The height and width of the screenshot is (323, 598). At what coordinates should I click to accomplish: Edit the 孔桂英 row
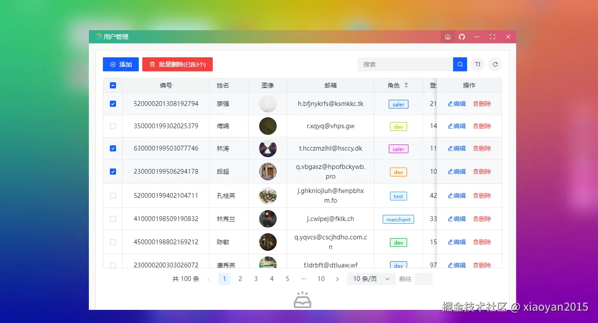click(457, 196)
